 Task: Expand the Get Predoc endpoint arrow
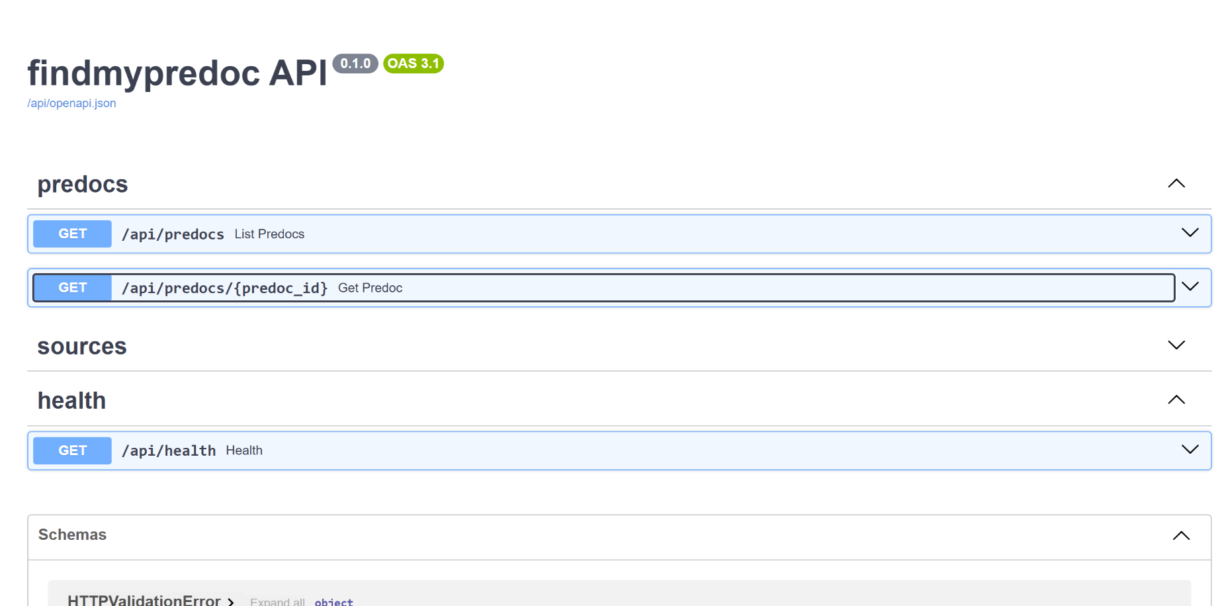(1190, 287)
